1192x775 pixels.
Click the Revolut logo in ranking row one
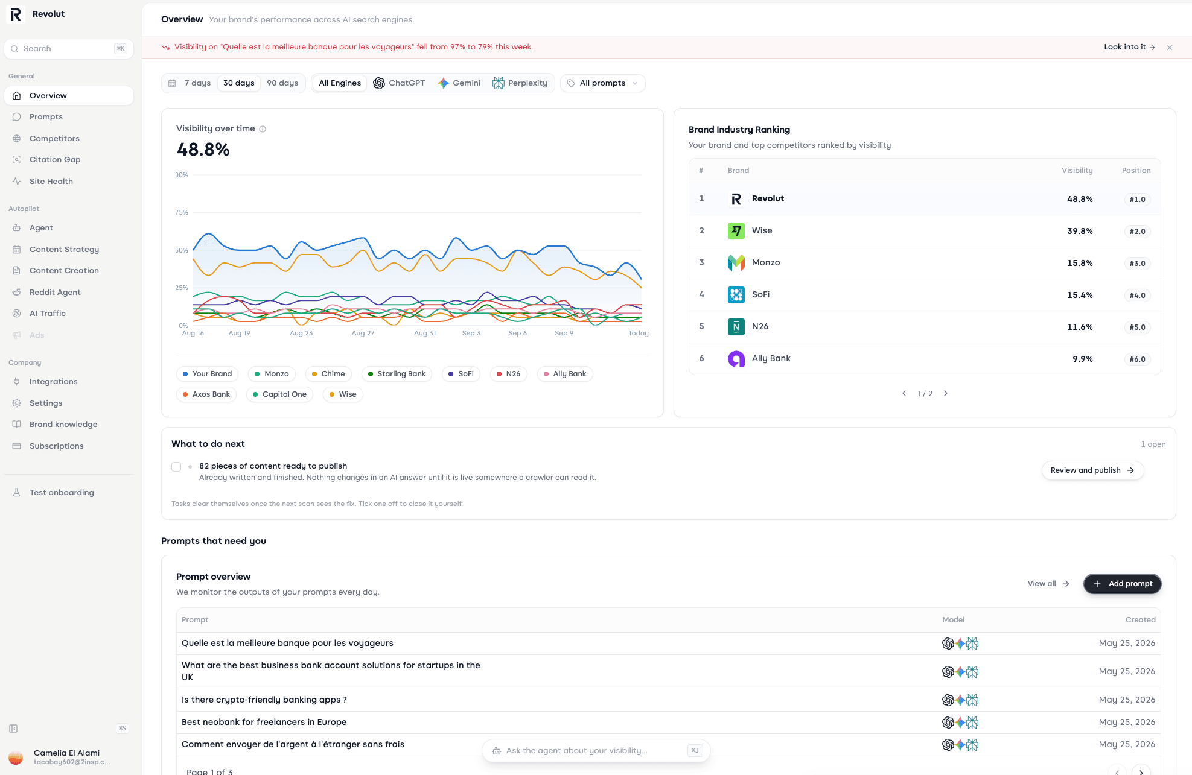(736, 199)
